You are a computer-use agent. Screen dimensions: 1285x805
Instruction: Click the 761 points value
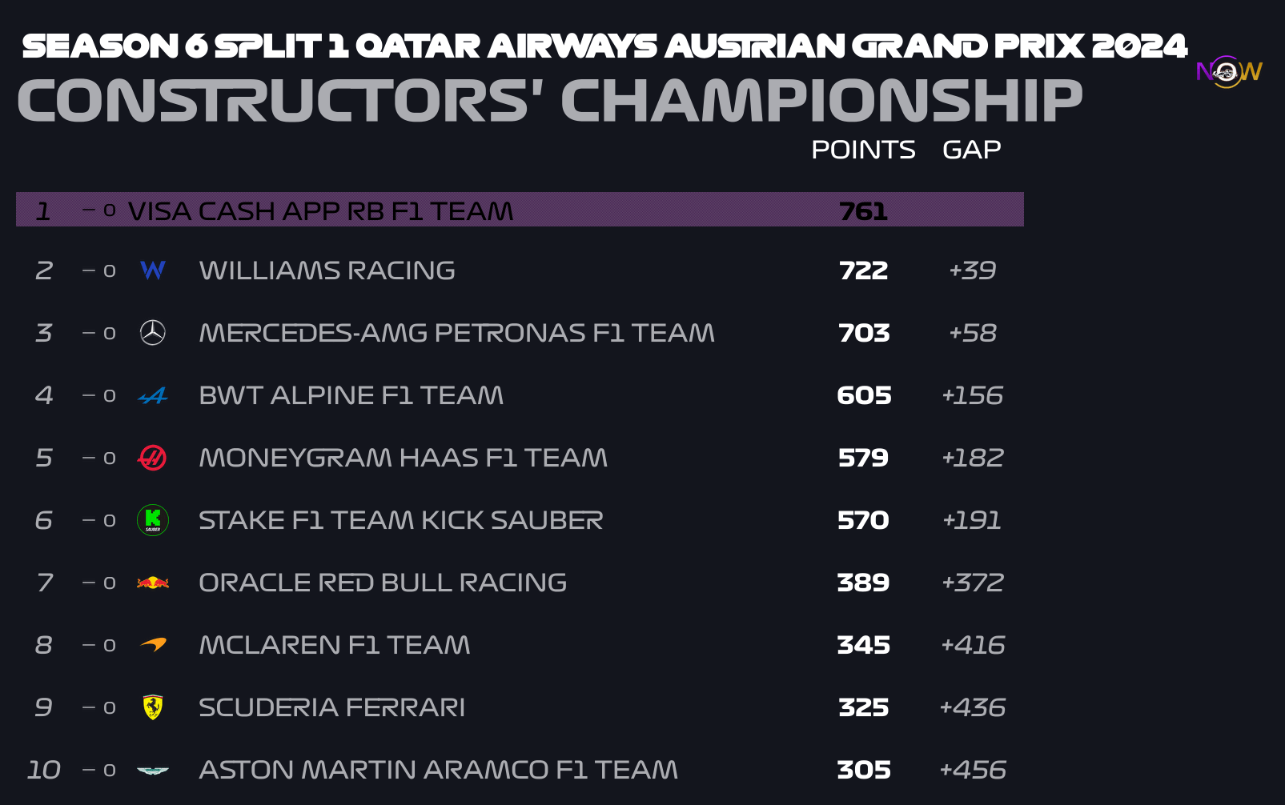click(863, 211)
